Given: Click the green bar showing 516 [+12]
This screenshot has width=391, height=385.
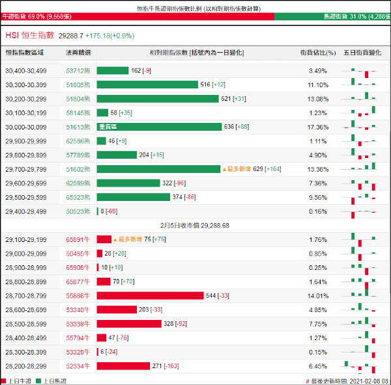Looking at the screenshot, I should pyautogui.click(x=147, y=85).
